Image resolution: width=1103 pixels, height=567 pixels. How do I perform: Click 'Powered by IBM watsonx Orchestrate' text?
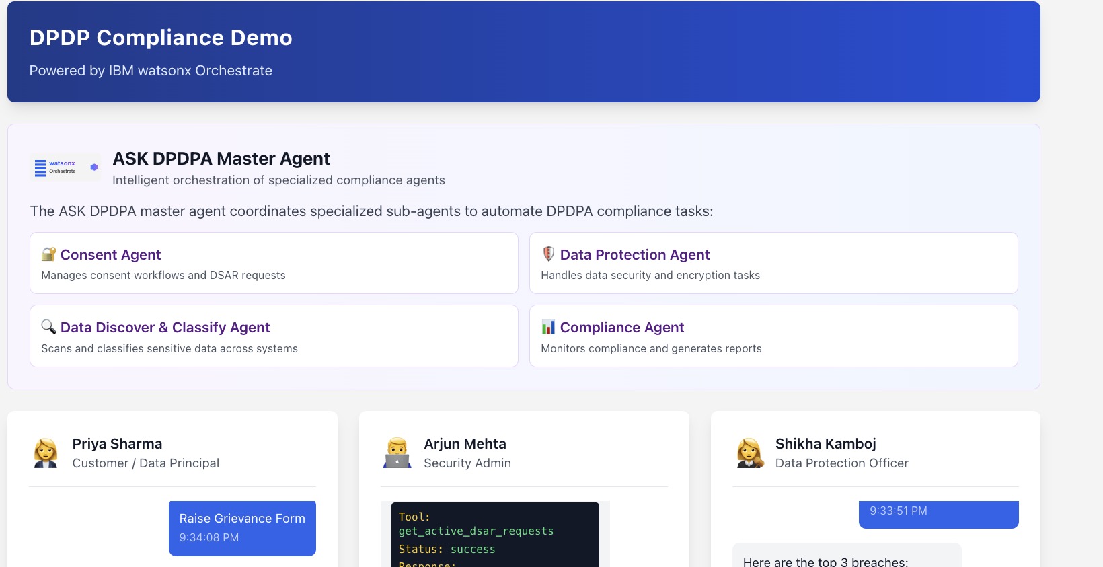(x=151, y=71)
